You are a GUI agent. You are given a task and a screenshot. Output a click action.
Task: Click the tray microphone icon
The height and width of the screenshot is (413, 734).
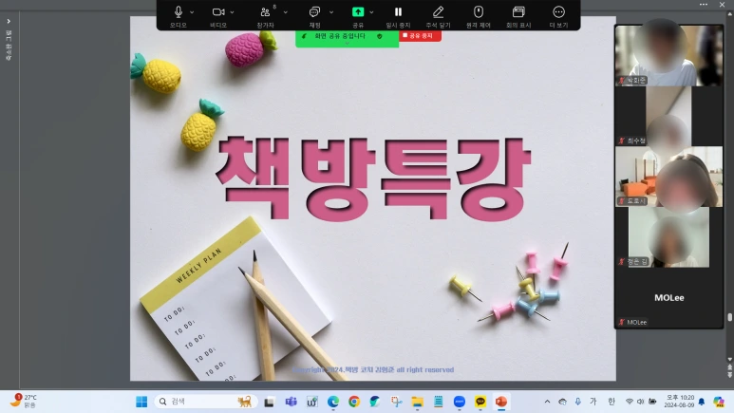[578, 402]
